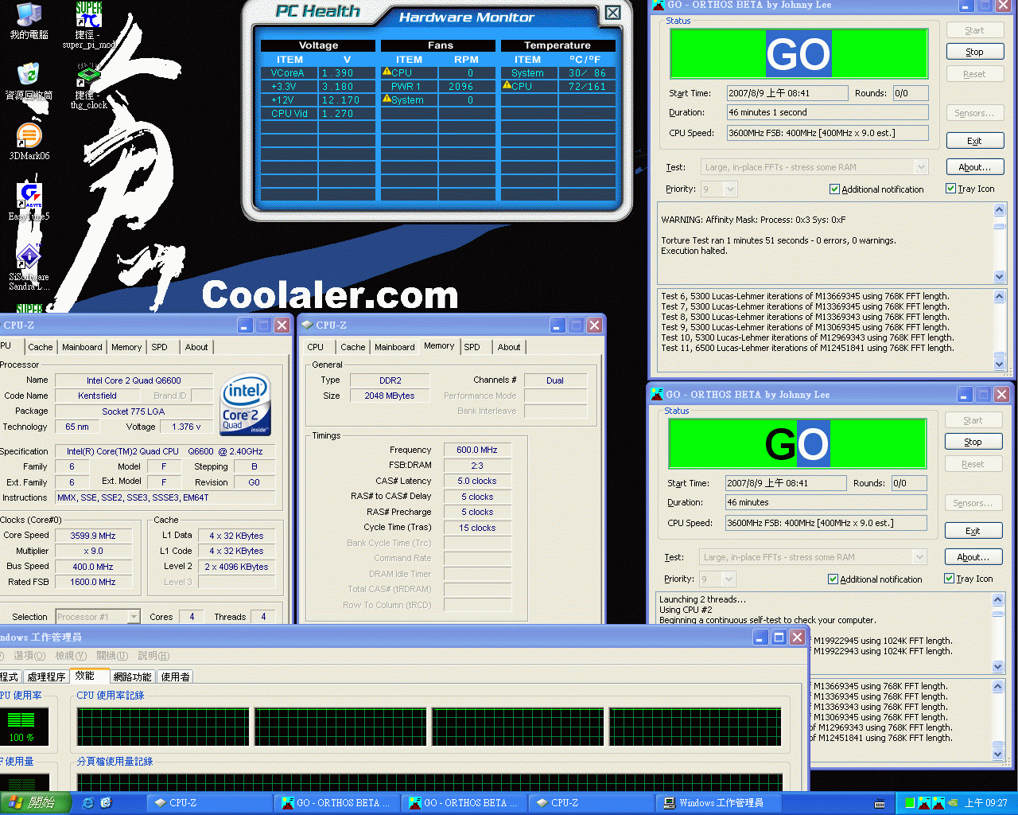Open the Test dropdown in lower ORTHOS window
1018x815 pixels.
[x=920, y=557]
